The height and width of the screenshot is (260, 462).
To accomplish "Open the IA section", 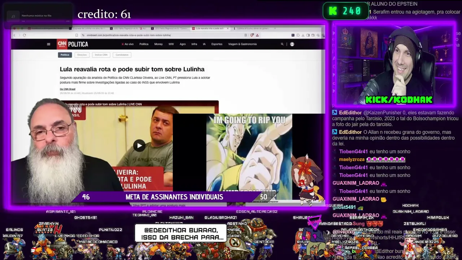I will pos(204,44).
